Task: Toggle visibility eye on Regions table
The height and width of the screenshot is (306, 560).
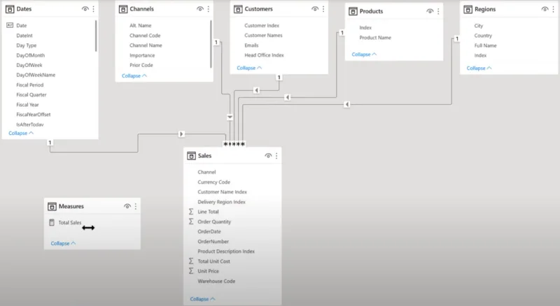Action: click(545, 9)
